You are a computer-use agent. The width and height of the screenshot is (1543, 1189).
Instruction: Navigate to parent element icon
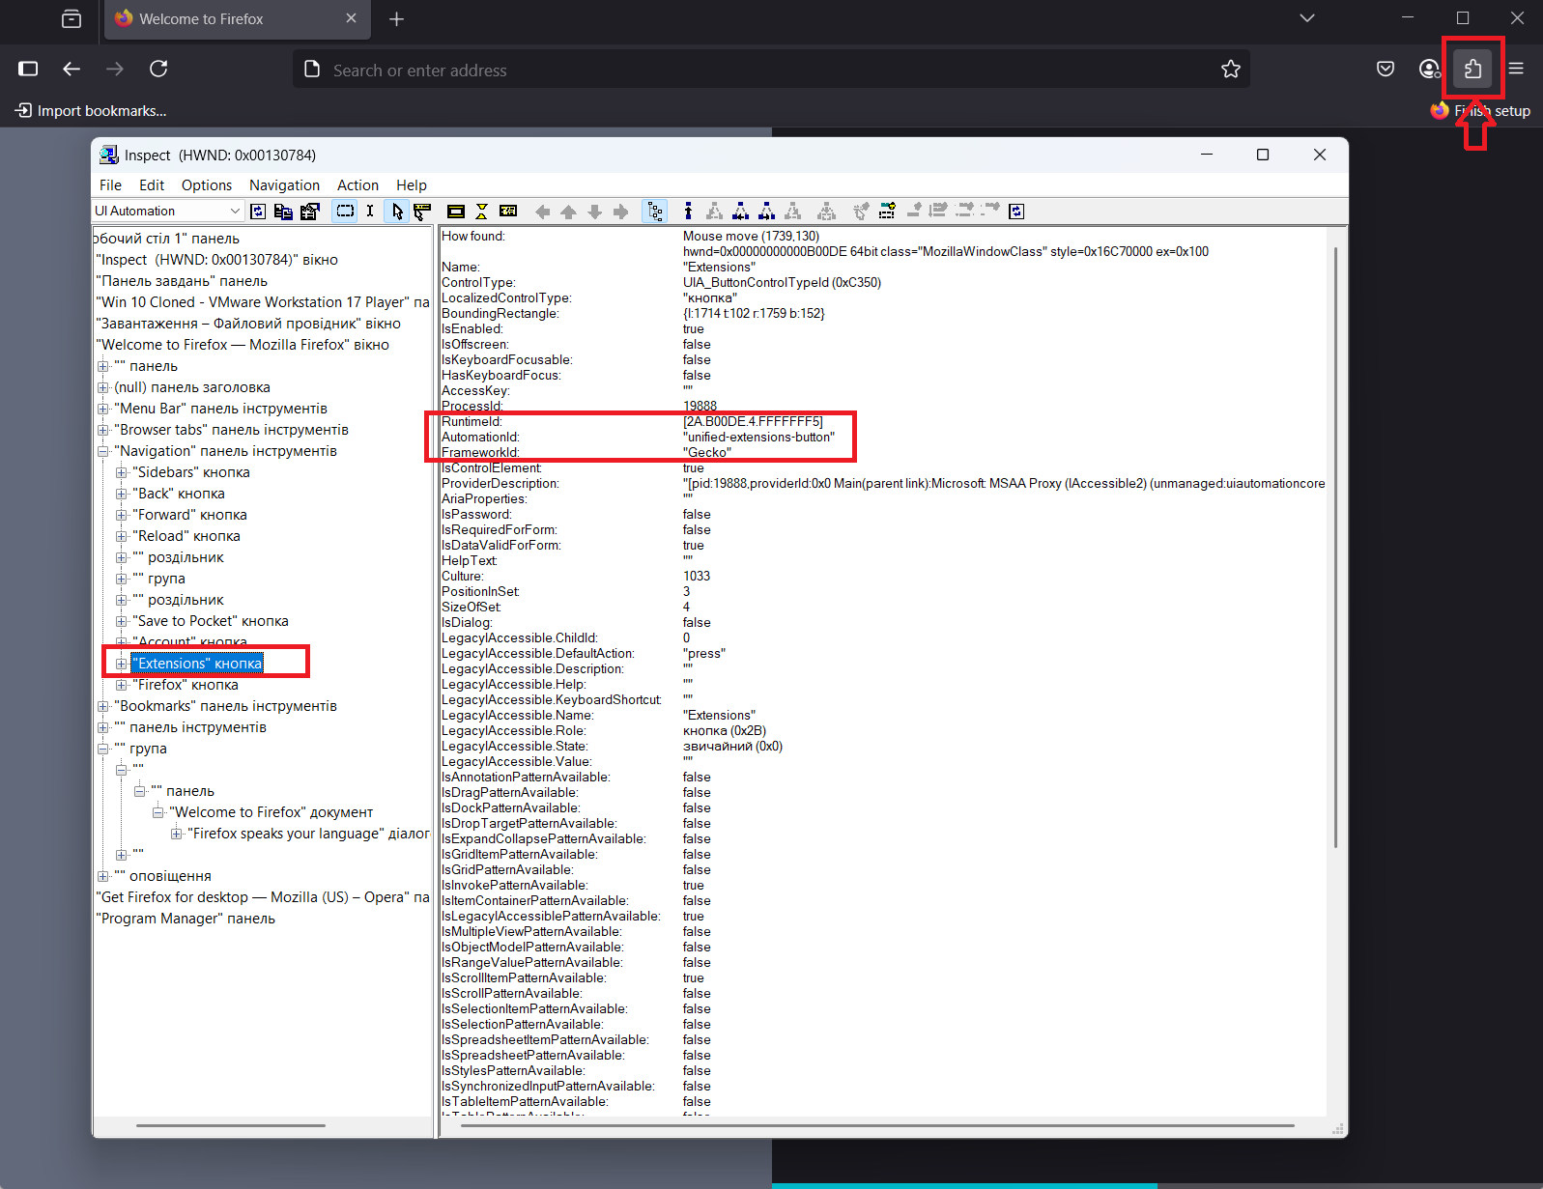[x=688, y=212]
